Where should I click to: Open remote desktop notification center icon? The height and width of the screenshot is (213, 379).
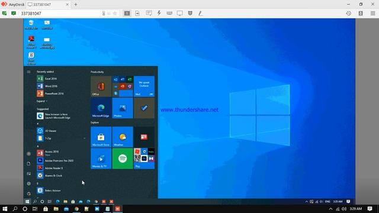(348, 201)
